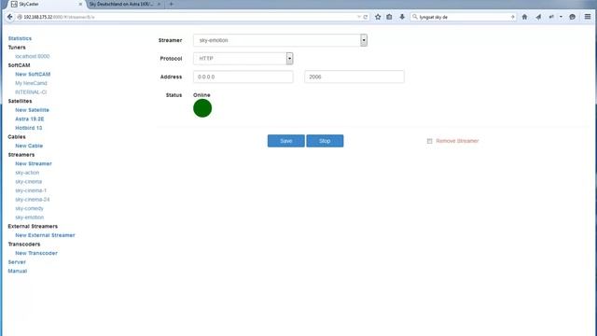Click the SkyCaster tab favicon
The width and height of the screenshot is (597, 336).
click(14, 4)
